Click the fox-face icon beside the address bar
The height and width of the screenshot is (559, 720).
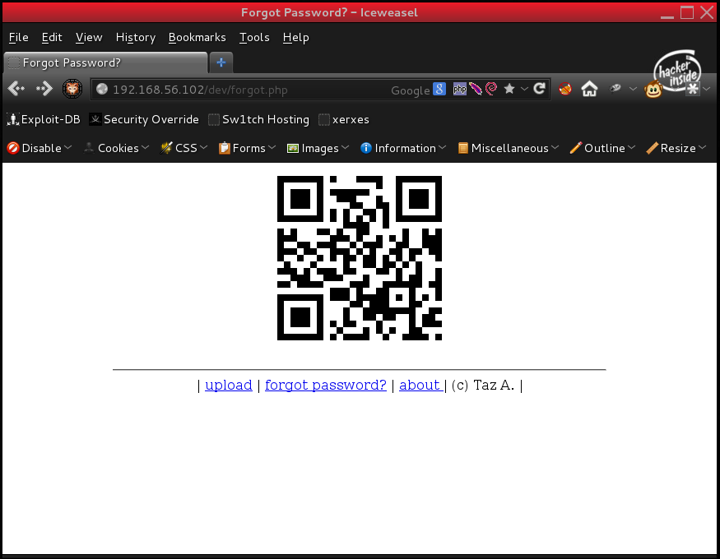click(x=72, y=89)
